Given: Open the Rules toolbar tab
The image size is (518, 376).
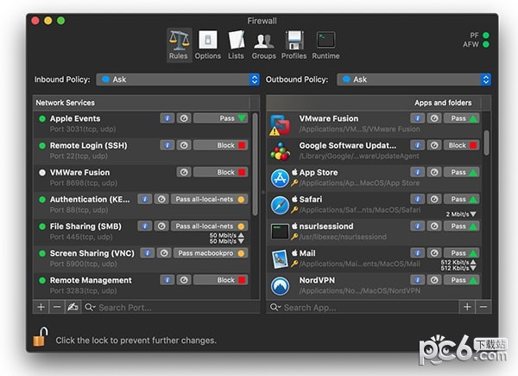Looking at the screenshot, I should click(x=179, y=45).
